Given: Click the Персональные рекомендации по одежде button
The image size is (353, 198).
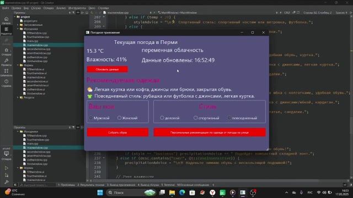Looking at the screenshot, I should point(210,133).
